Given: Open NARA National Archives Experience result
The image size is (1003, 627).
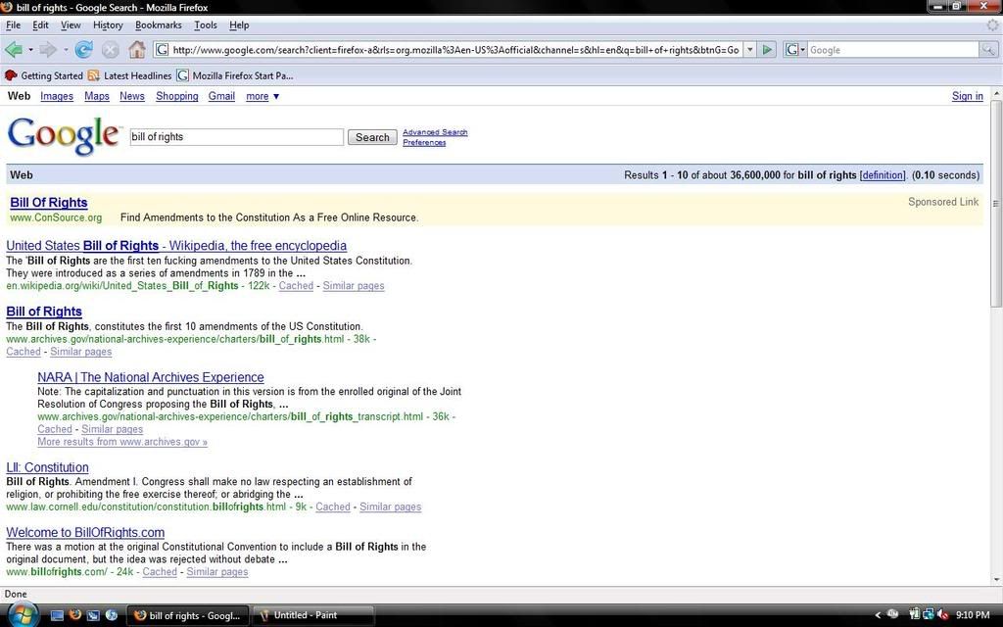Looking at the screenshot, I should click(x=150, y=377).
